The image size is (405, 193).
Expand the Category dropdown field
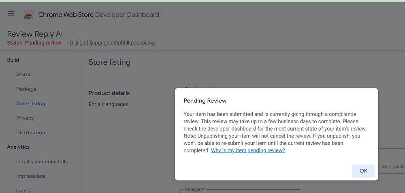point(240,191)
